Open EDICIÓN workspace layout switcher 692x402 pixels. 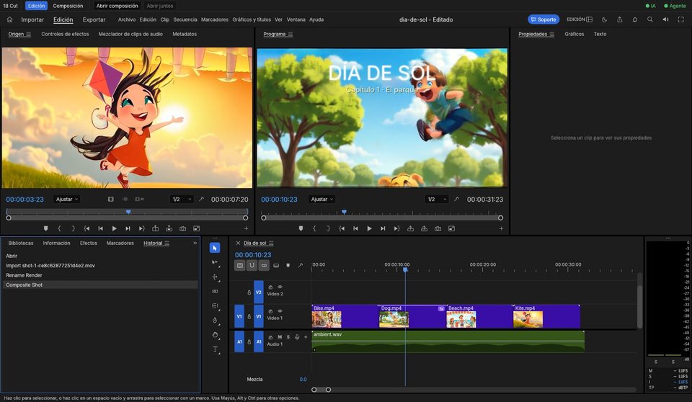pos(580,19)
